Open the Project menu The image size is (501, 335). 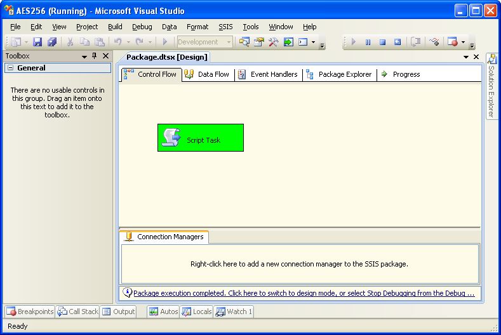87,27
